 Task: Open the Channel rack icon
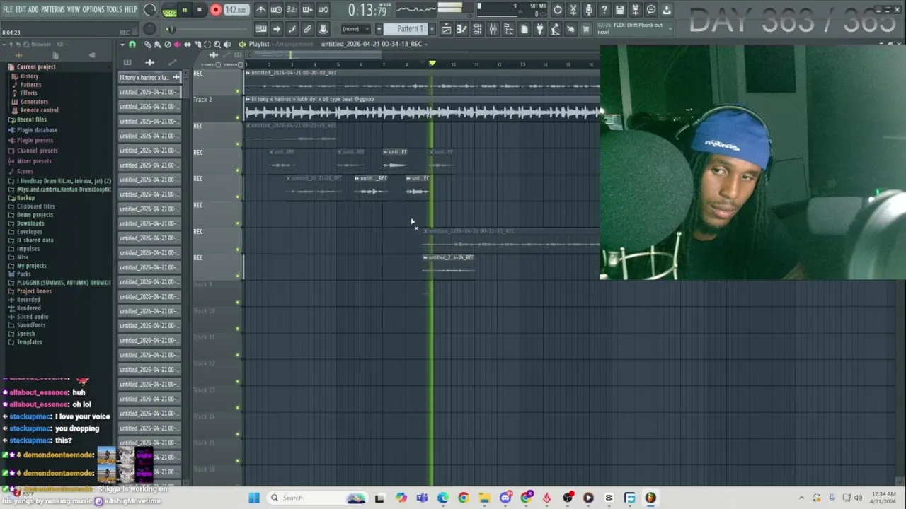click(477, 29)
